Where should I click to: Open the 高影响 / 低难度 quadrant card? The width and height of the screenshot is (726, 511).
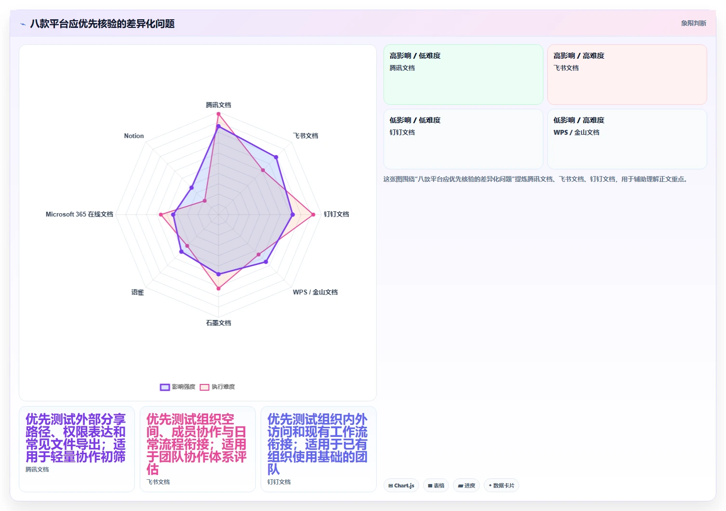tap(463, 75)
